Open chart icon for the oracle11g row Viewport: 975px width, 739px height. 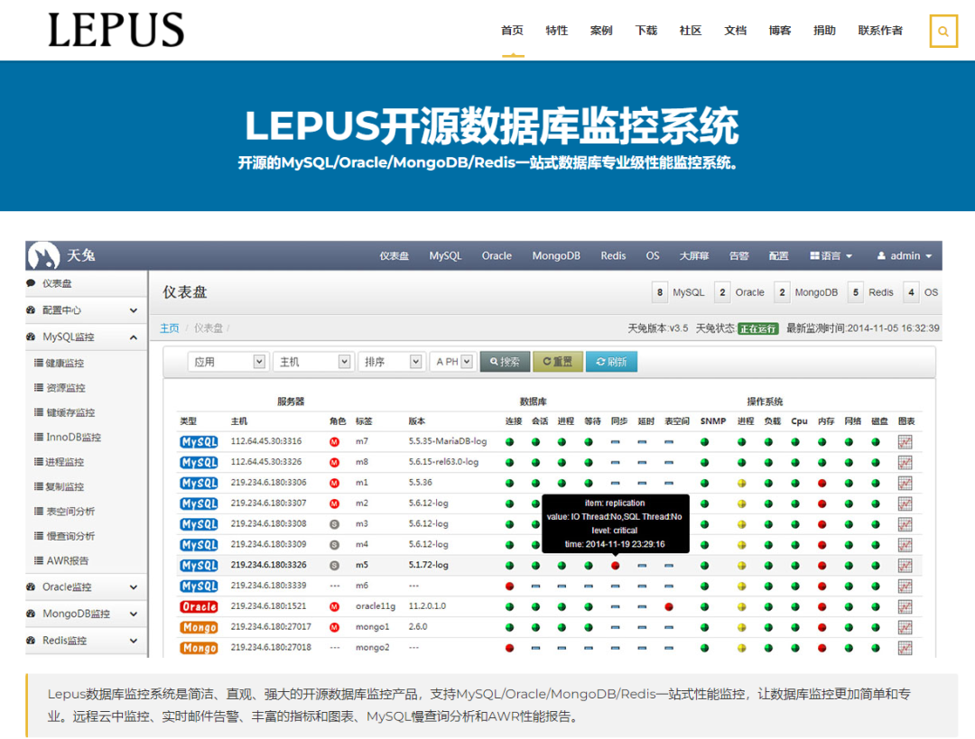tap(905, 606)
